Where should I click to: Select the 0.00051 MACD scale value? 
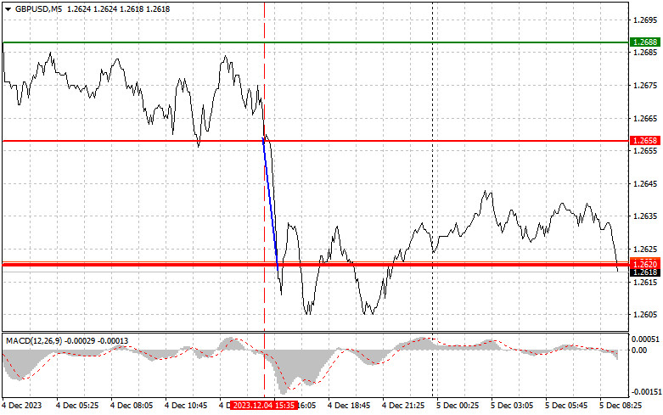click(645, 339)
